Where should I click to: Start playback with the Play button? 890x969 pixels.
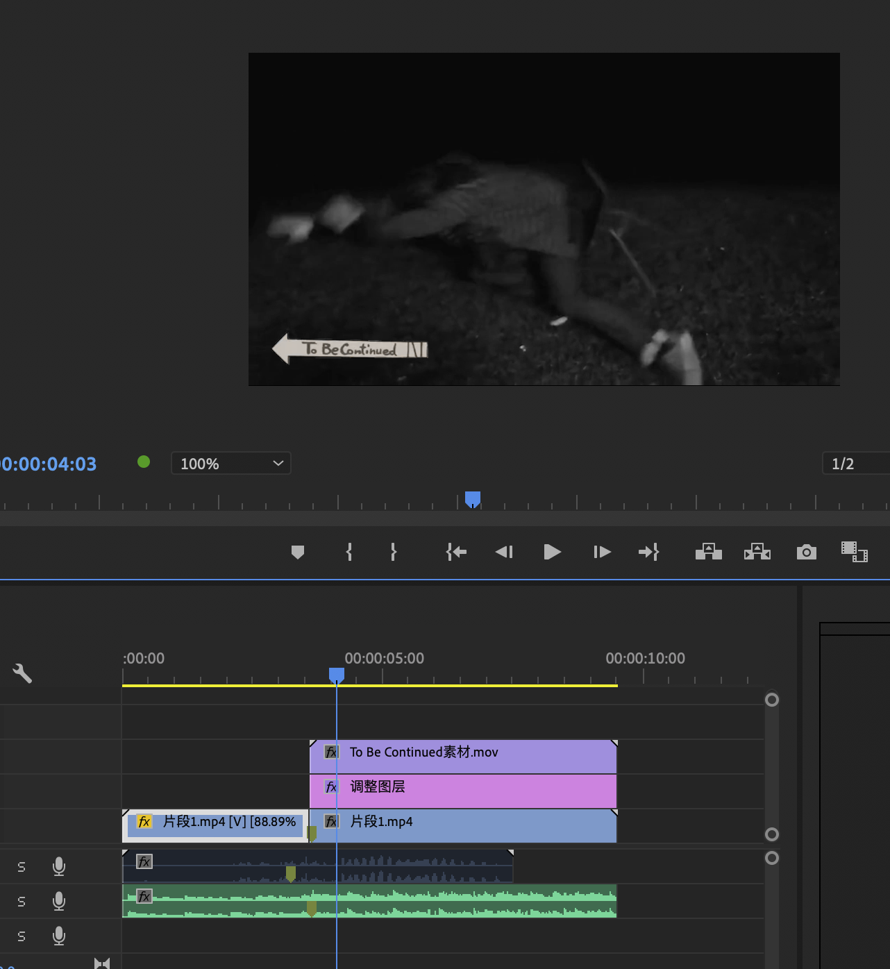[x=553, y=552]
